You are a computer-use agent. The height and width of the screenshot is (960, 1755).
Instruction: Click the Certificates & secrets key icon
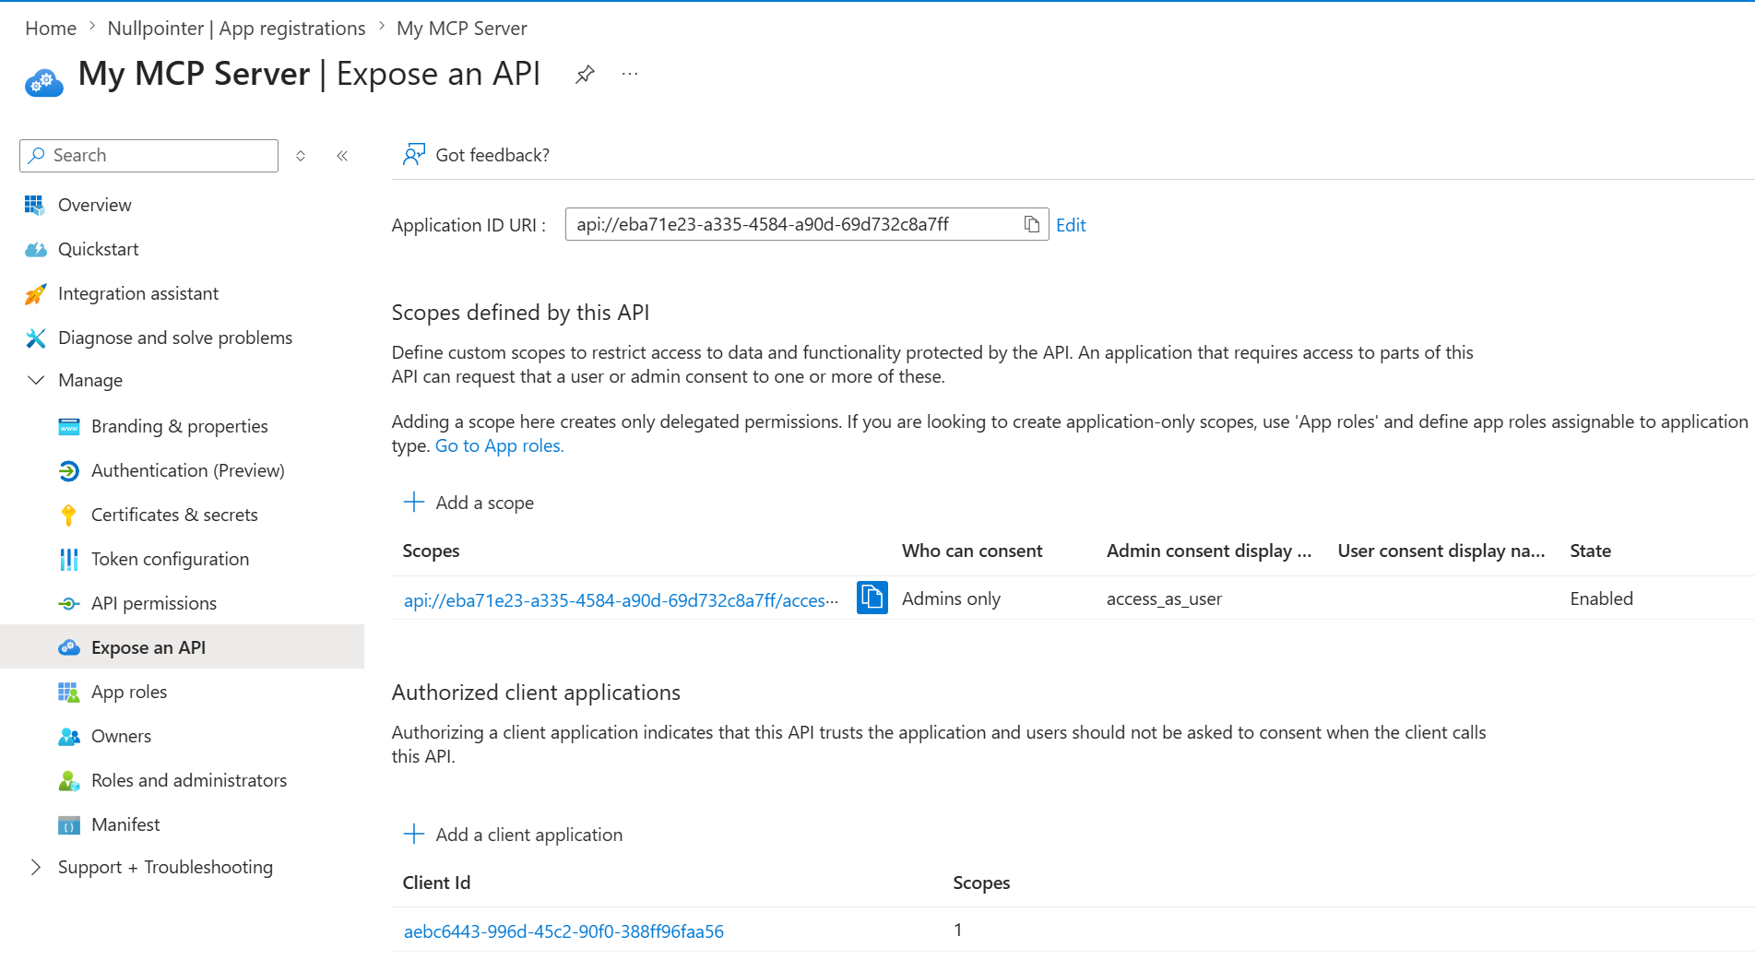pos(69,515)
